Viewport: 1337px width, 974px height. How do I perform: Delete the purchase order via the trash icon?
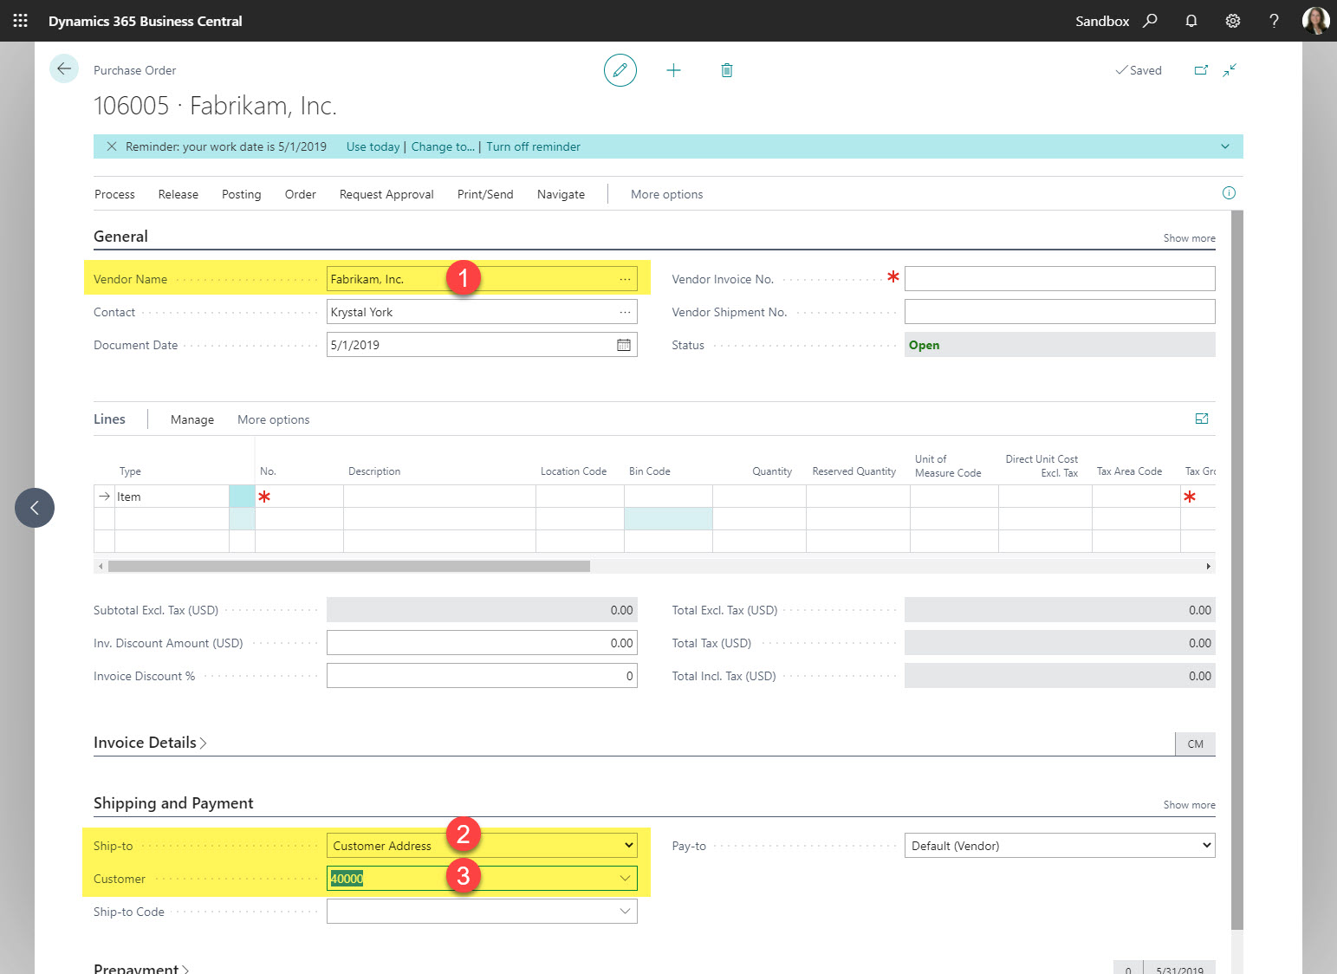726,70
